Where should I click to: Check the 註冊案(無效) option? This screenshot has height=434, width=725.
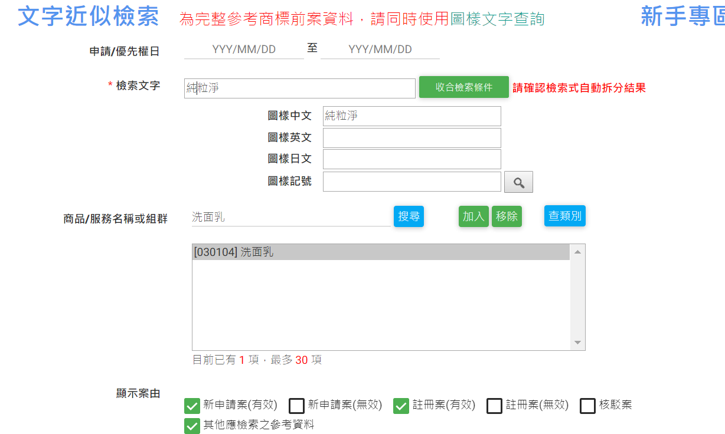[494, 406]
